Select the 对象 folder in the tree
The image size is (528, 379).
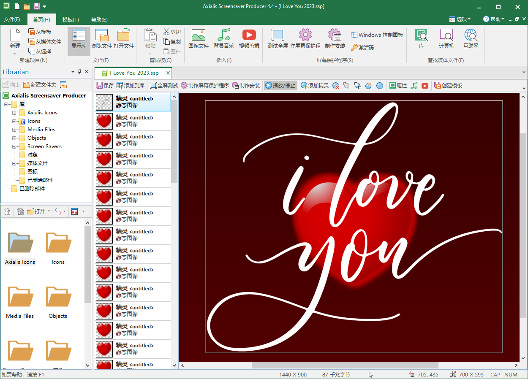click(x=33, y=154)
